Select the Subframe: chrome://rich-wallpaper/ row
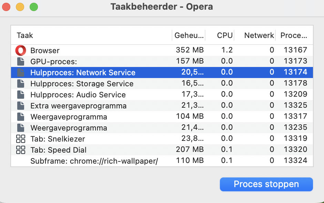 pyautogui.click(x=103, y=160)
